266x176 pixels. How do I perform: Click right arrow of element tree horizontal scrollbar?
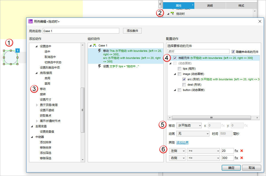[257, 118]
